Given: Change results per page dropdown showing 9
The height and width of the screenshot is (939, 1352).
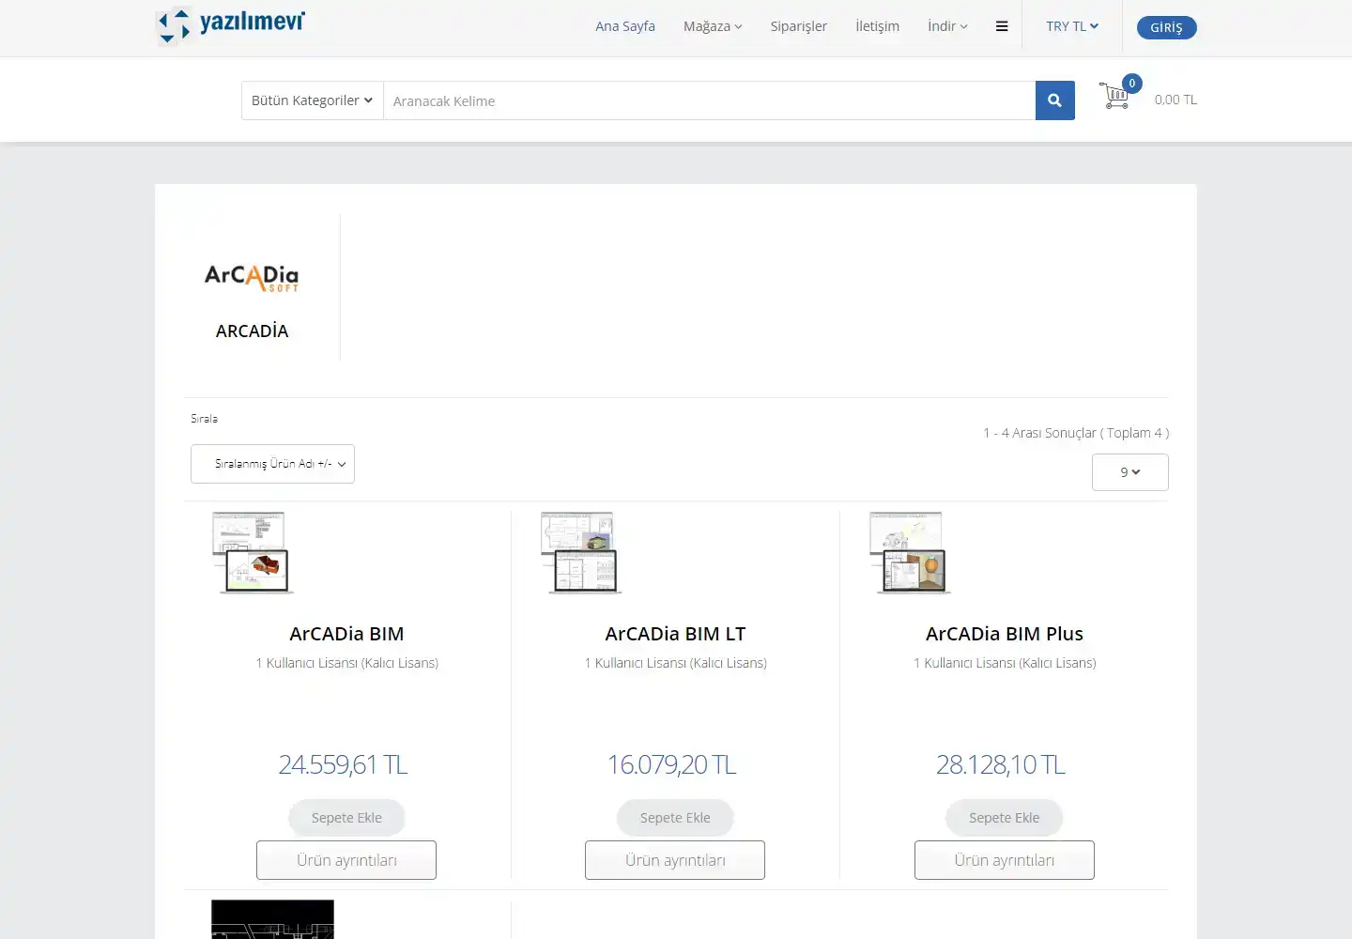Looking at the screenshot, I should (1130, 472).
